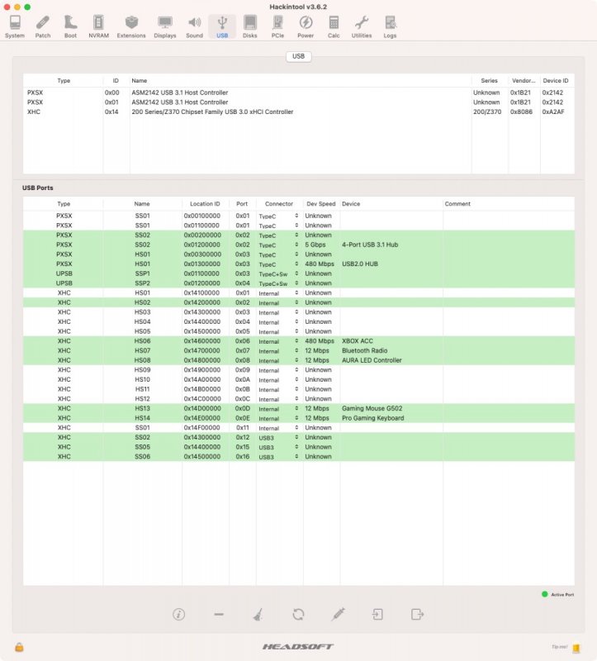Viewport: 597px width, 661px height.
Task: Click the info button below ports table
Action: pyautogui.click(x=178, y=614)
